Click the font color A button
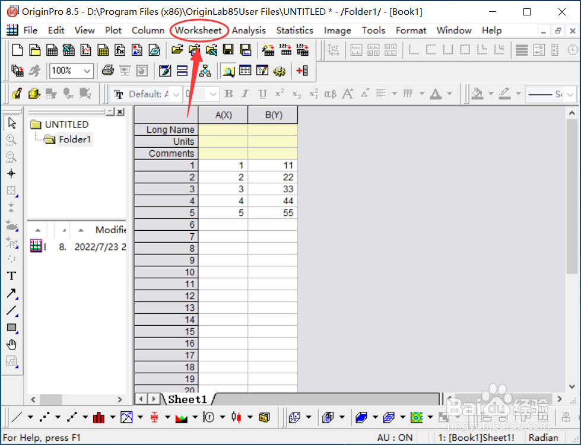 (x=436, y=94)
